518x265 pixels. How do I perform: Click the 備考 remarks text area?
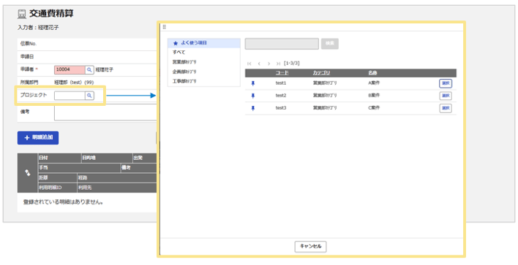pos(105,112)
